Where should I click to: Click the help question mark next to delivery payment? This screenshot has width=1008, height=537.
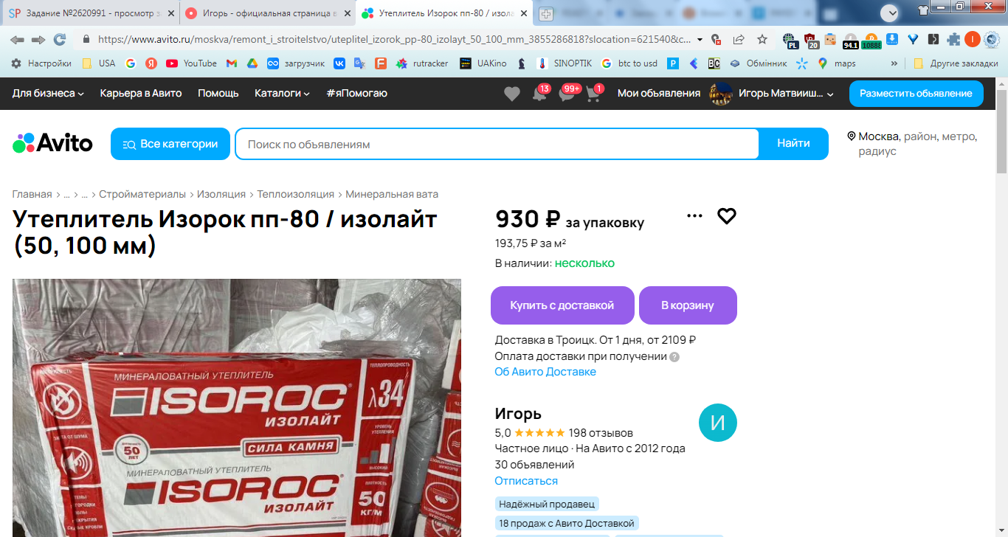[x=674, y=357]
